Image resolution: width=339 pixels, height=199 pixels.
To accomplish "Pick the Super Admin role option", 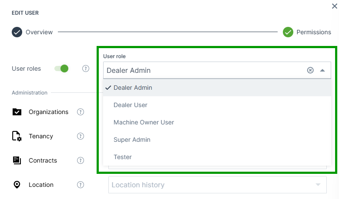I will [x=132, y=140].
